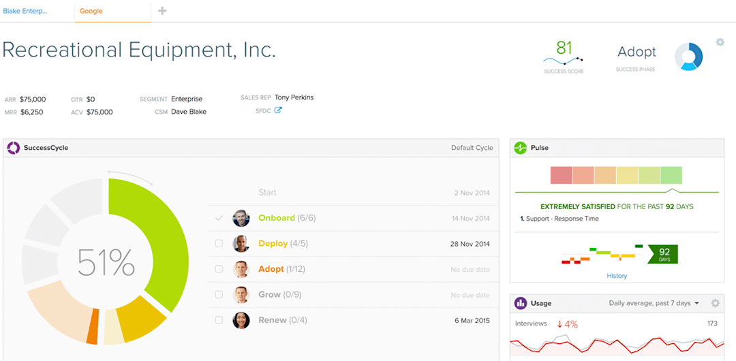This screenshot has width=736, height=361.
Task: Click Support - Response Time item
Action: (562, 218)
